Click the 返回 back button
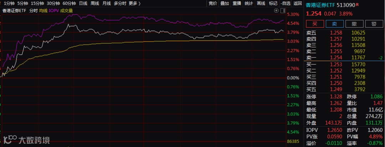This screenshot has height=147, width=385. (297, 4)
